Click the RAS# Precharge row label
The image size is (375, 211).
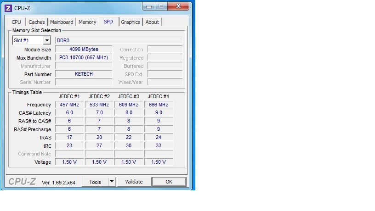tap(32, 129)
